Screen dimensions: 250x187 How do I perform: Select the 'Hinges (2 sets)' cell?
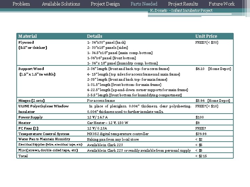click(32, 101)
